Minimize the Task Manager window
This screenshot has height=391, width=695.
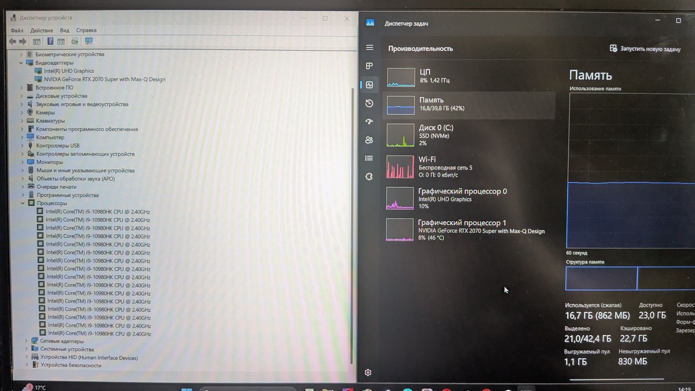pyautogui.click(x=657, y=20)
